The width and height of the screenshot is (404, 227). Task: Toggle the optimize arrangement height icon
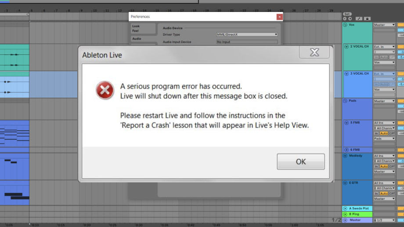[359, 18]
